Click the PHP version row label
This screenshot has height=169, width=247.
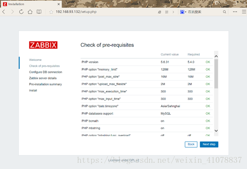tap(90, 62)
